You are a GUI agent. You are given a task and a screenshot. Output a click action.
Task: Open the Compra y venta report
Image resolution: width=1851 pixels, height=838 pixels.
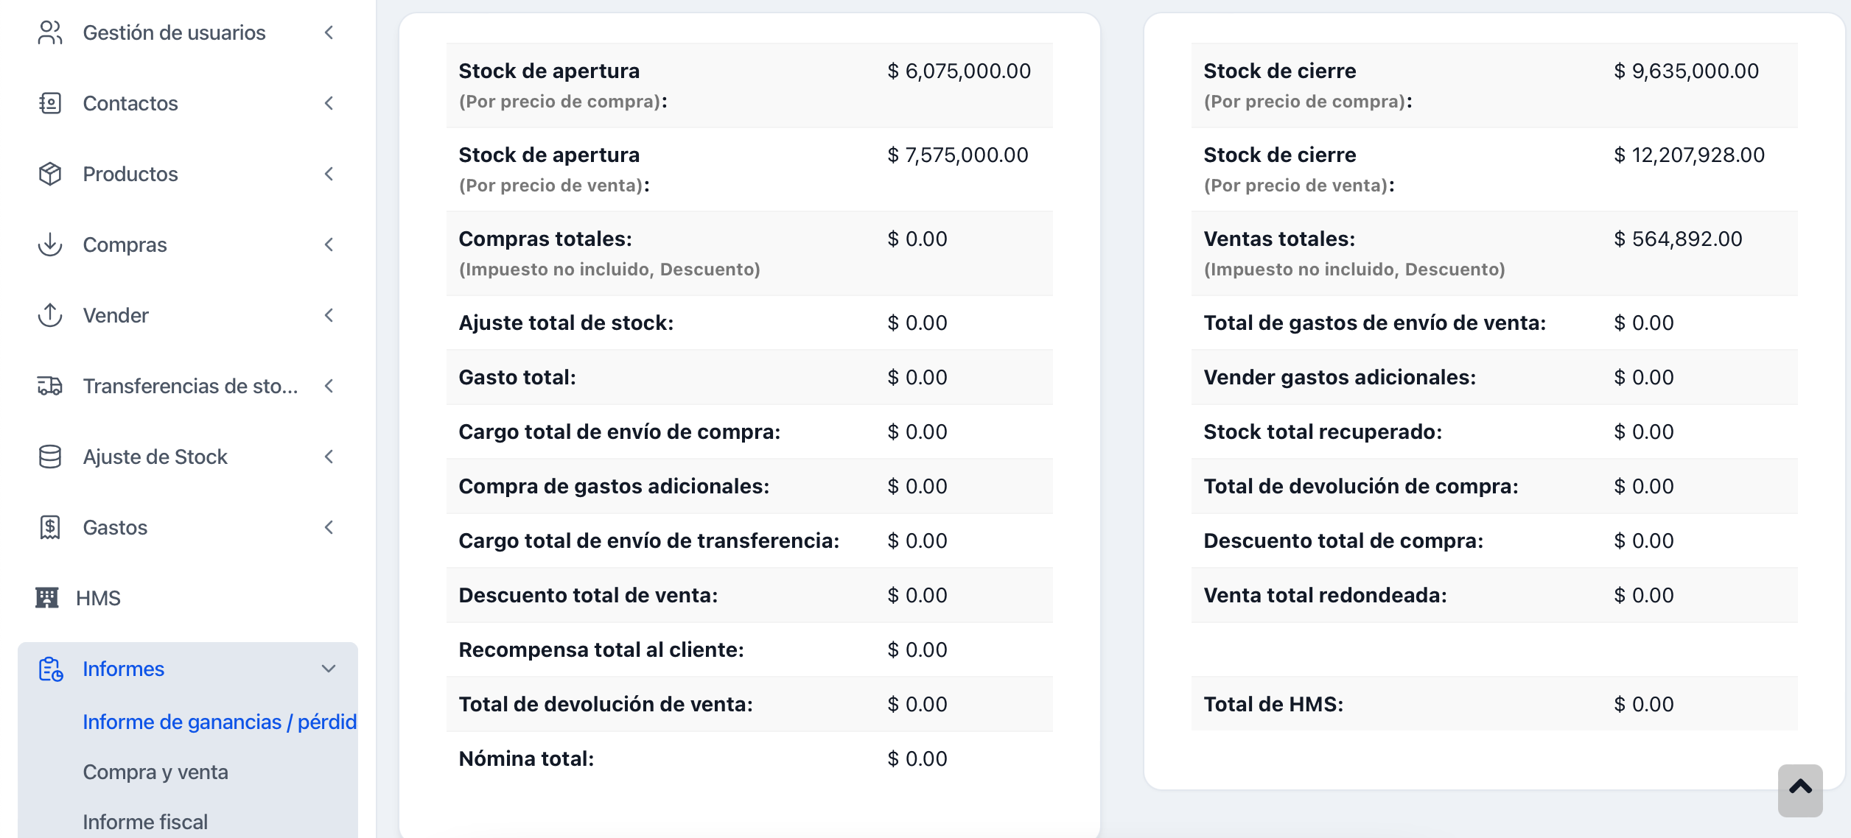pyautogui.click(x=155, y=772)
